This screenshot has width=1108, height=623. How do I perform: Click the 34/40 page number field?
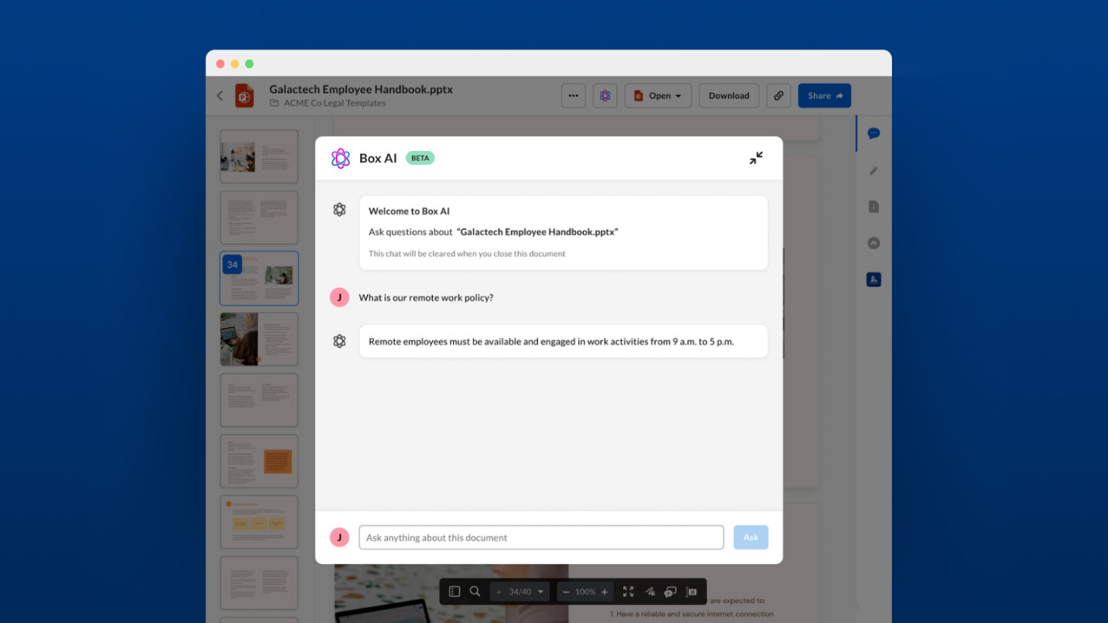(520, 592)
